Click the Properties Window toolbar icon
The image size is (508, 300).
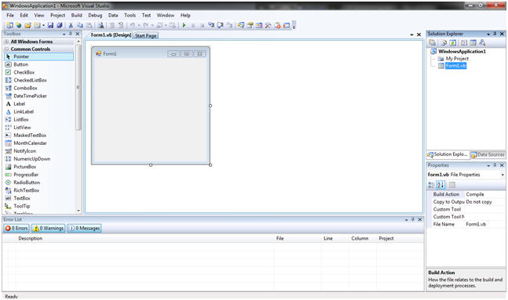pyautogui.click(x=250, y=25)
